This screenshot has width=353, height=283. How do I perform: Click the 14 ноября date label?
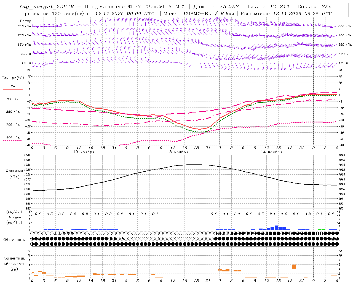click(271, 152)
